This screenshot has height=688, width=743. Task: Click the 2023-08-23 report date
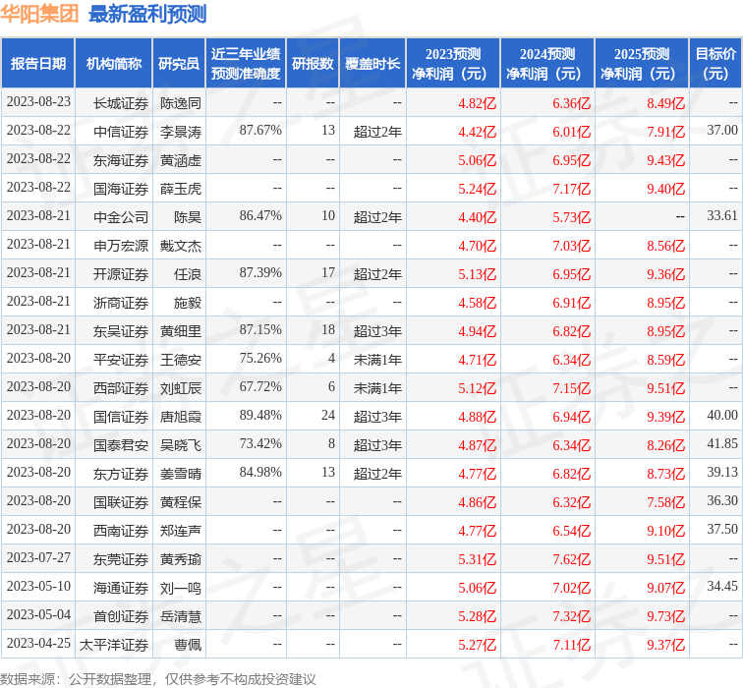coord(38,102)
